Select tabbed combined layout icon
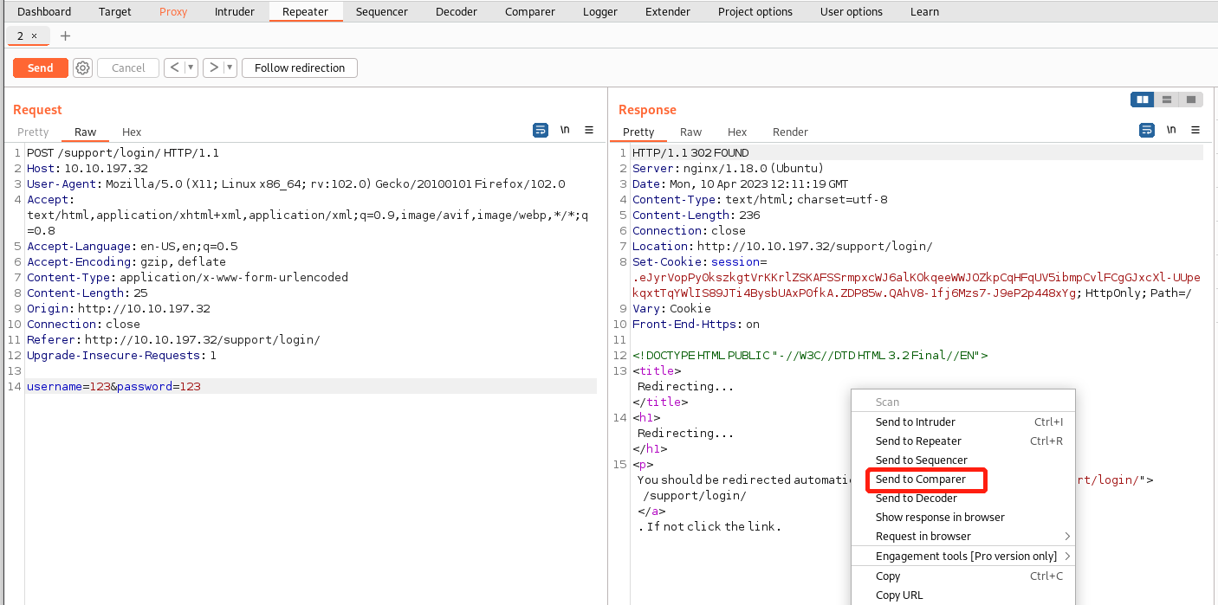The height and width of the screenshot is (605, 1218). click(1191, 100)
